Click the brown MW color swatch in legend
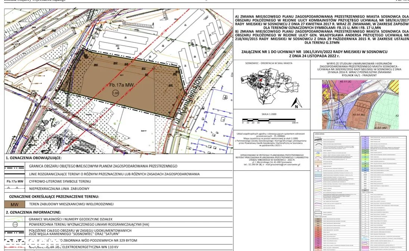The width and height of the screenshot is (409, 251). (x=15, y=204)
